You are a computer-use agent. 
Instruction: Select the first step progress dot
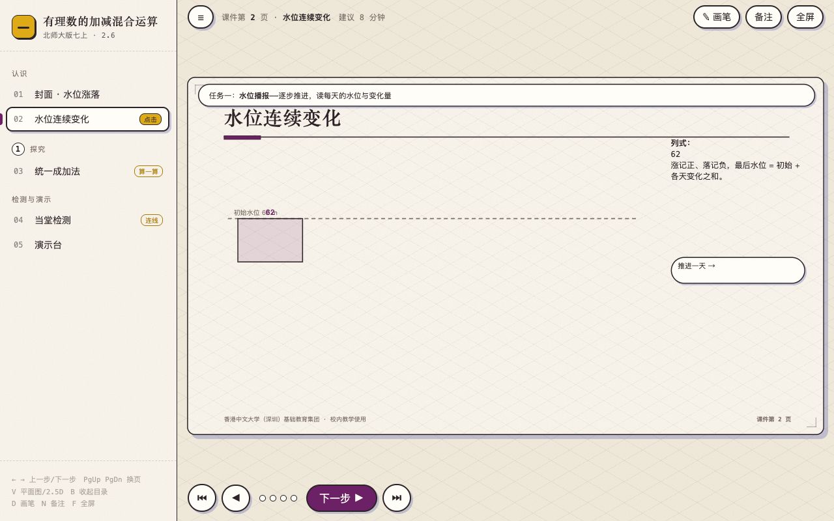click(263, 498)
